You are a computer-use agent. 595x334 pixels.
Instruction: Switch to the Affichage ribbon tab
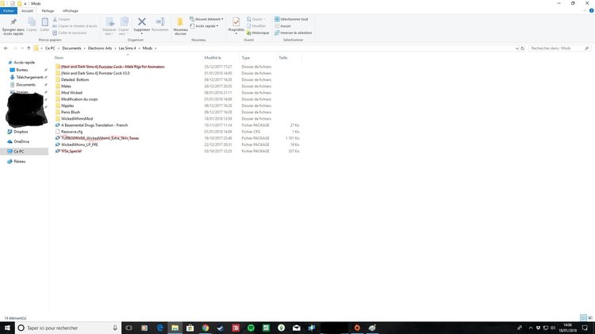click(70, 10)
